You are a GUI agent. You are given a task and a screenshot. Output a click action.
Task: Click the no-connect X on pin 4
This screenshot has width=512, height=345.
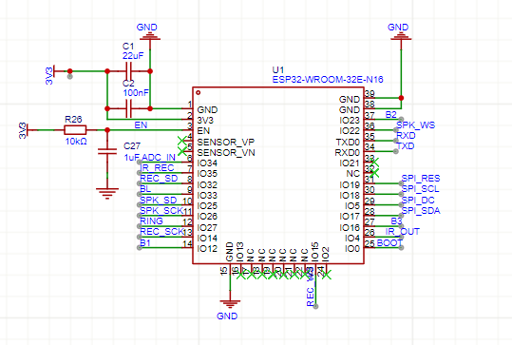tap(182, 141)
